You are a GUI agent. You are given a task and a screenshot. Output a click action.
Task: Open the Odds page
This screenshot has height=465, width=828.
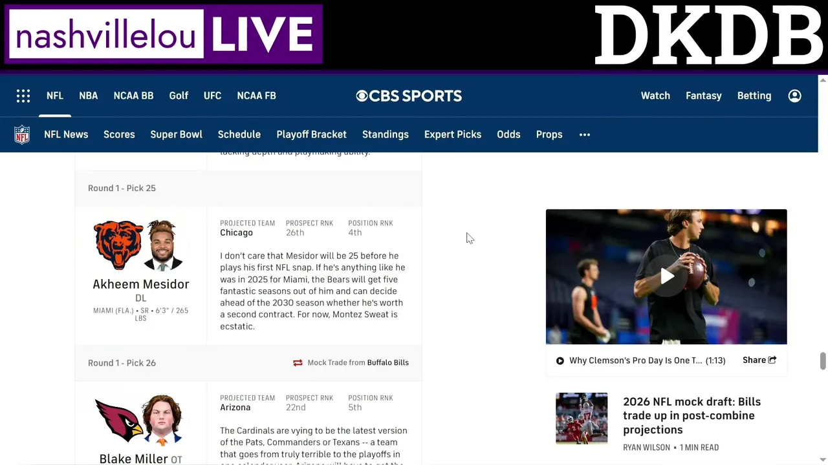point(508,134)
